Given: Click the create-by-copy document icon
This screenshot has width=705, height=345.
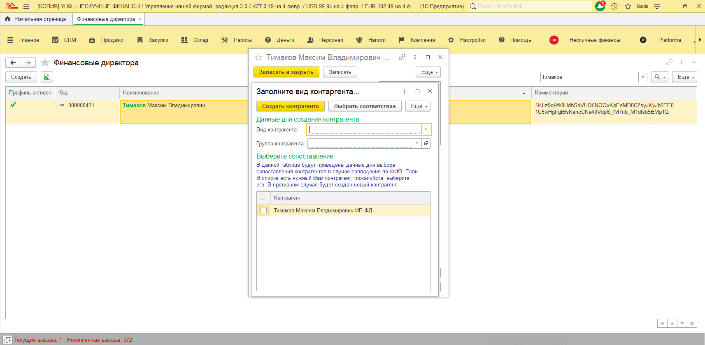Looking at the screenshot, I should pyautogui.click(x=47, y=77).
